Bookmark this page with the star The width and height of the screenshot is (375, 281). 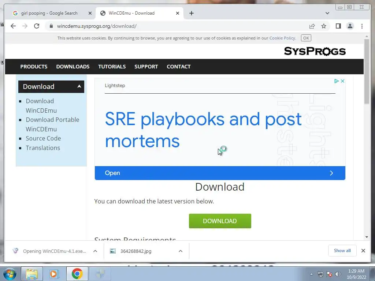coord(324,26)
